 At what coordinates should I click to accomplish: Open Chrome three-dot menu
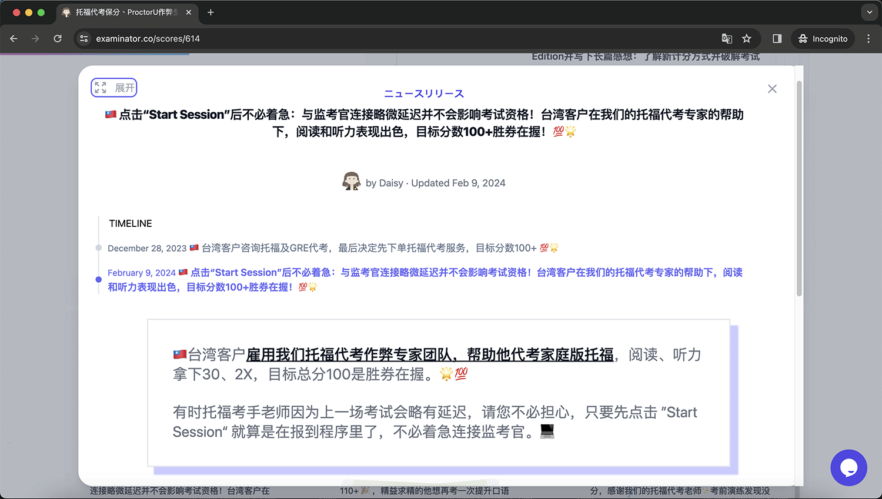click(868, 39)
